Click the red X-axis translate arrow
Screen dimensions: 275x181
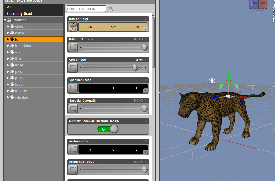point(246,97)
